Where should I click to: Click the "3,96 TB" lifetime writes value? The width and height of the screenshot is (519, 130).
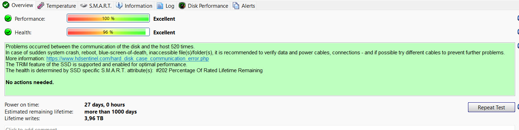(94, 118)
